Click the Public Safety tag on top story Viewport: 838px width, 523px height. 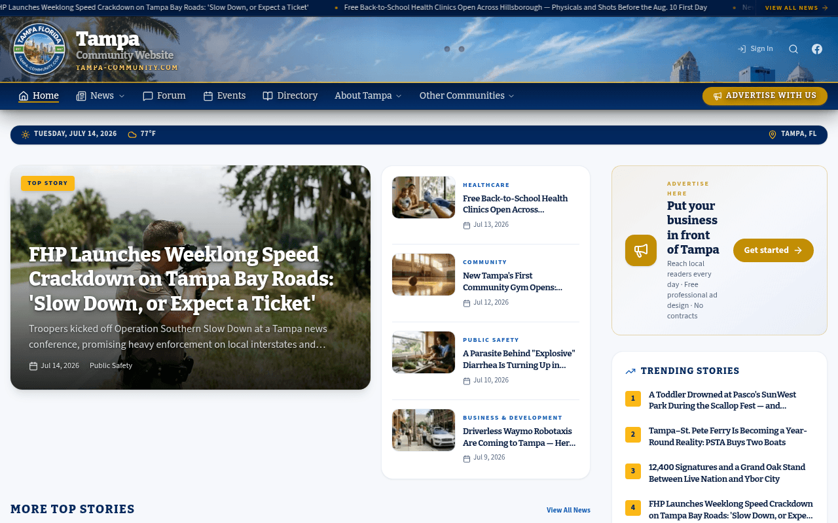point(111,366)
